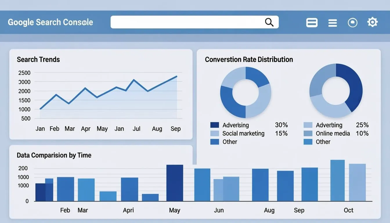The height and width of the screenshot is (223, 390).
Task: Click the circular target icon in header
Action: [353, 22]
